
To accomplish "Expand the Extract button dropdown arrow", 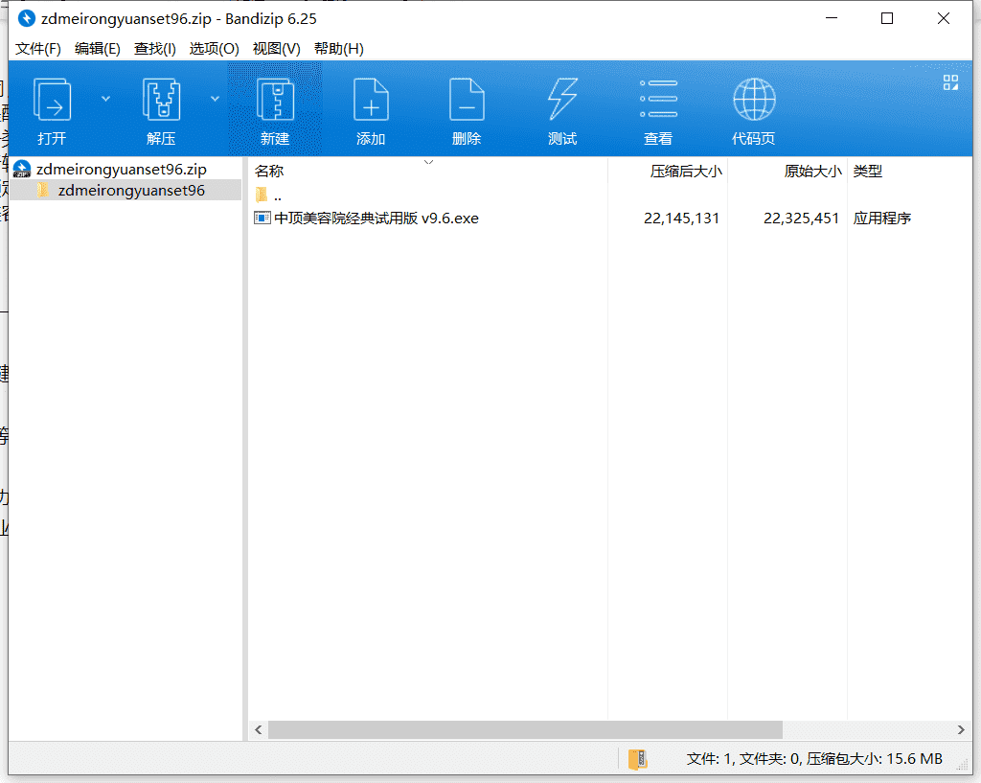I will pos(215,99).
